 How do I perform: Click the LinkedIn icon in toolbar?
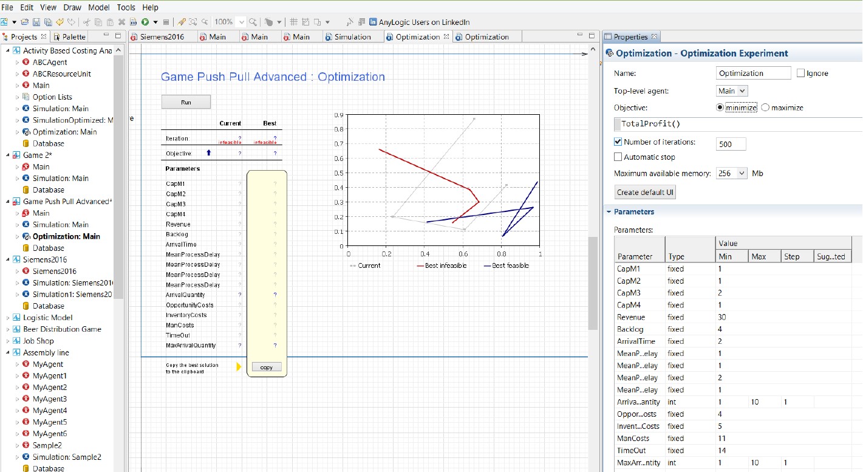[372, 22]
